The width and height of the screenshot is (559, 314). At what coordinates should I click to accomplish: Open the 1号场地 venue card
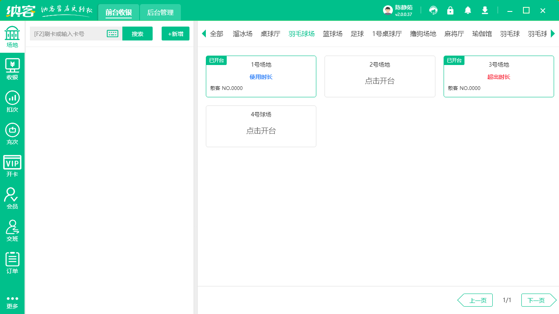tap(261, 76)
